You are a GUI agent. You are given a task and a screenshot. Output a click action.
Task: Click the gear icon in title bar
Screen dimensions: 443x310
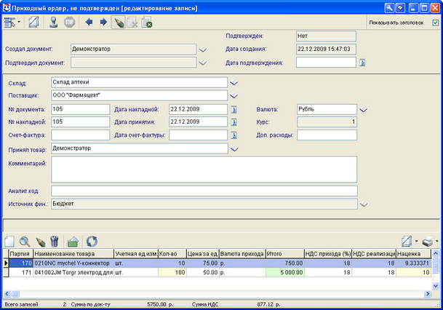pyautogui.click(x=400, y=8)
